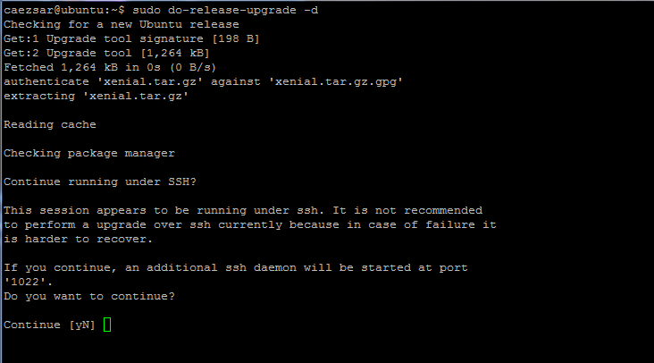Viewport: 654px width, 363px height.
Task: Click the 'Checking for a new Ubuntu release' line
Action: [x=123, y=24]
